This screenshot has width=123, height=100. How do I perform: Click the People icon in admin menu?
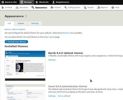click(x=85, y=7)
